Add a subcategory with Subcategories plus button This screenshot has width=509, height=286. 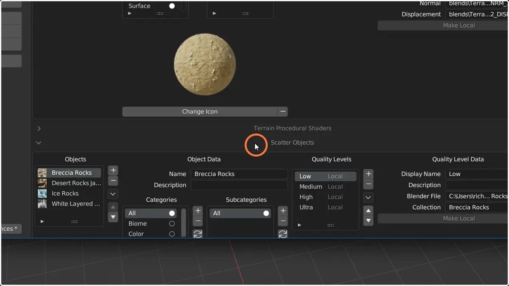coord(283,211)
